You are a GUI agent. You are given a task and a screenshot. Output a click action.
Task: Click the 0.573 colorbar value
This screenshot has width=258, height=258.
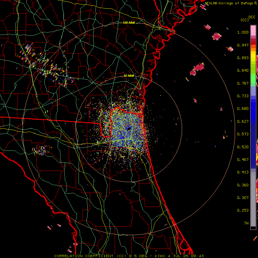coord(243,134)
